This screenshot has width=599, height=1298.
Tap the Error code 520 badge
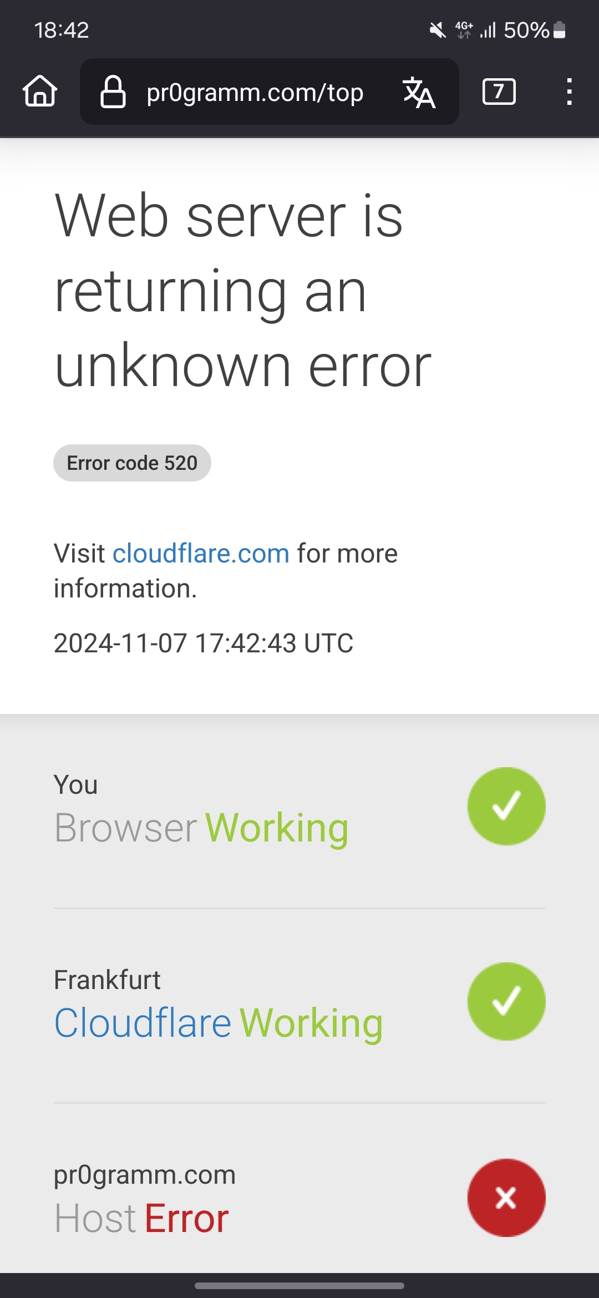coord(132,463)
